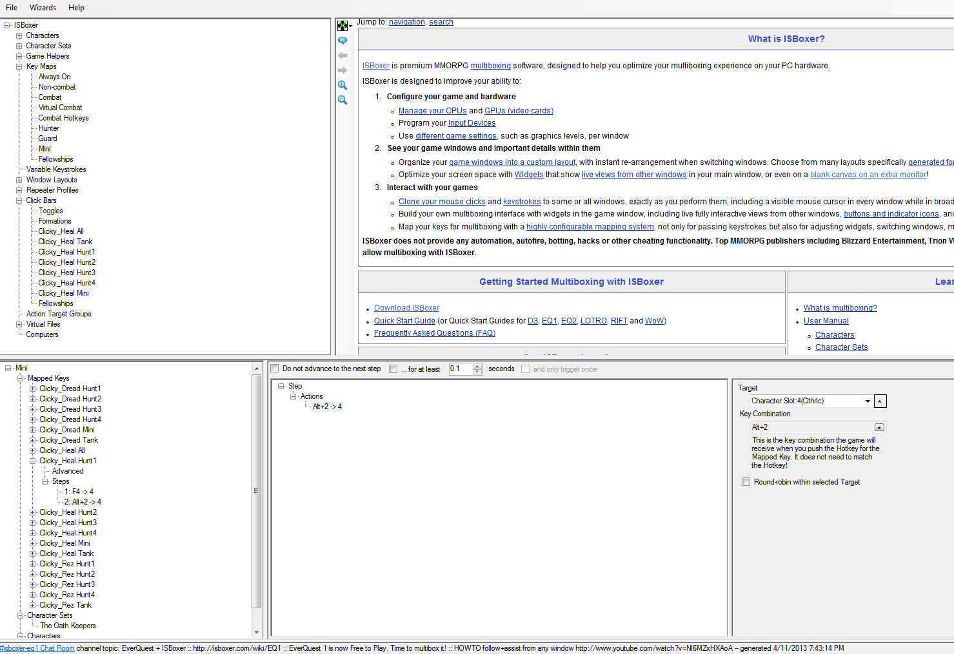Open the File menu
This screenshot has width=954, height=654.
[x=12, y=8]
